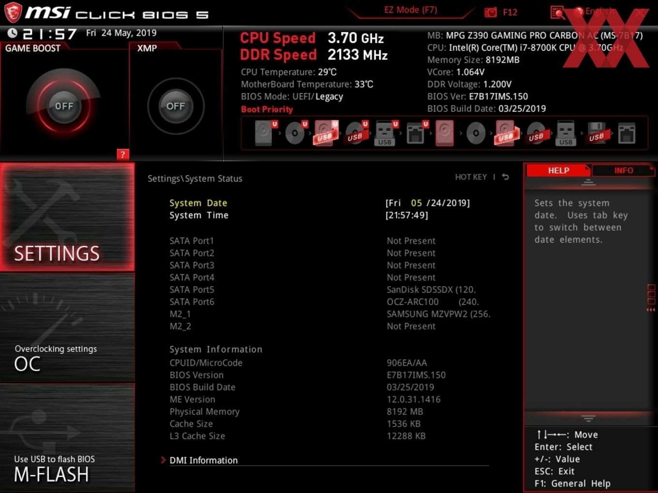Viewport: 658px width, 493px height.
Task: Open the BIOS search magnifier icon
Action: coord(557,13)
